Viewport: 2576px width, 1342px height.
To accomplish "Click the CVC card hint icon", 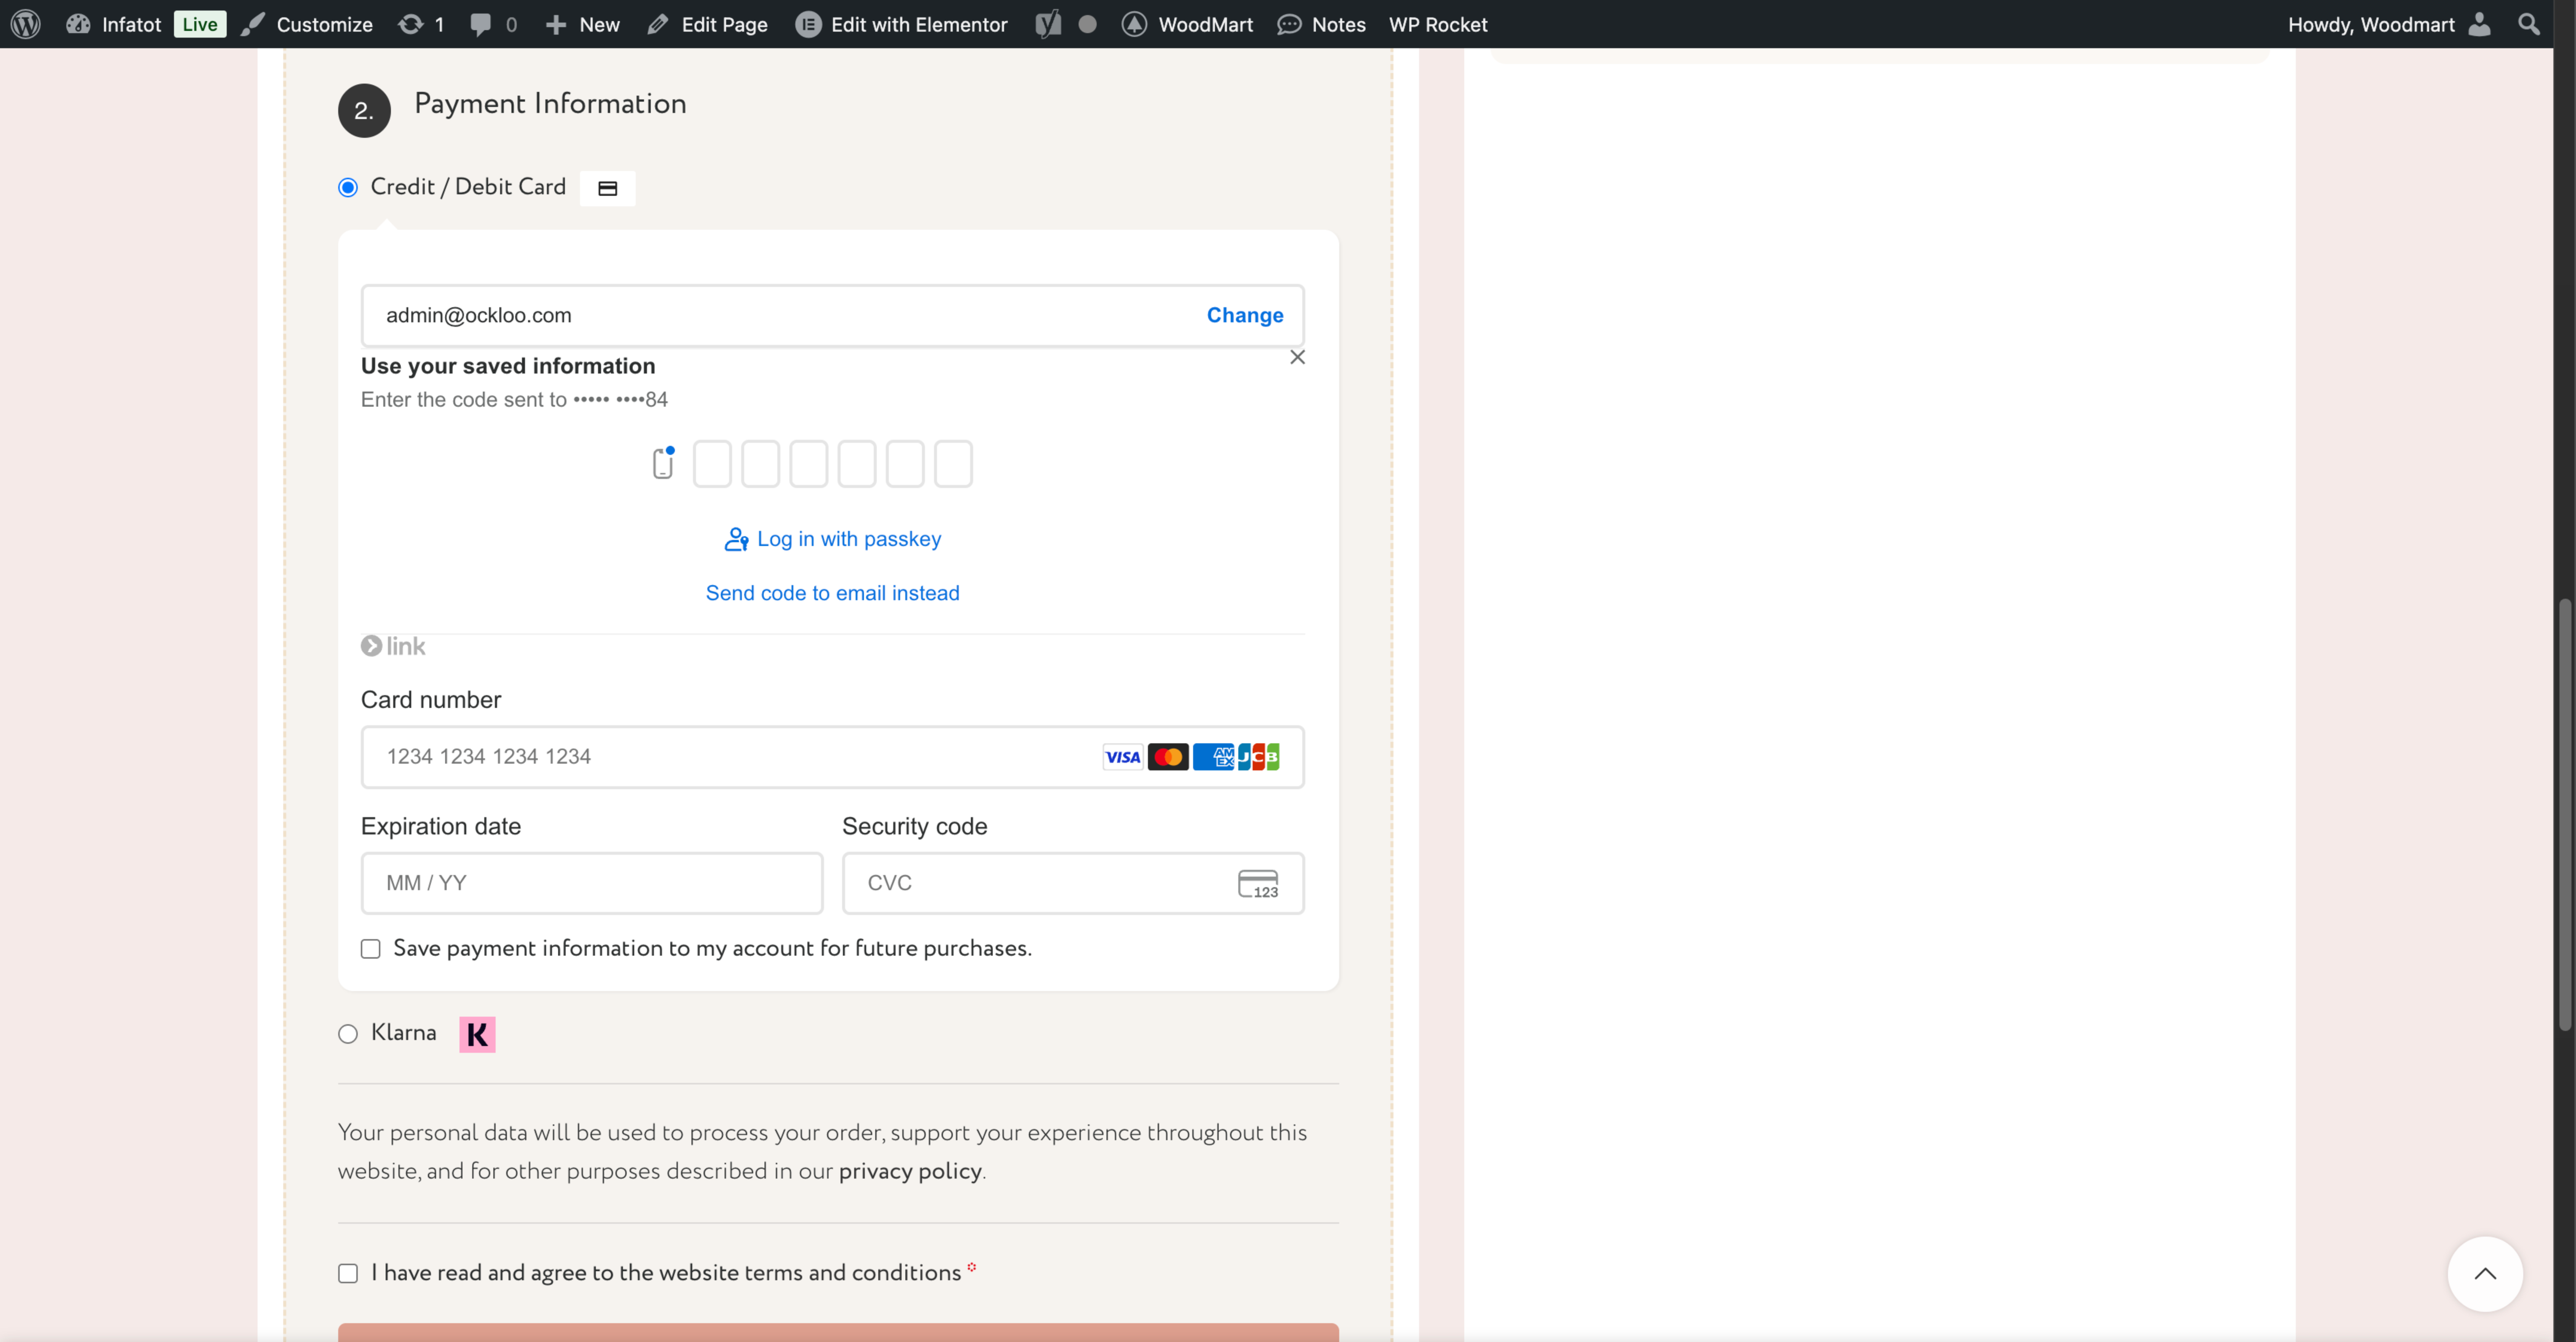I will pyautogui.click(x=1258, y=884).
